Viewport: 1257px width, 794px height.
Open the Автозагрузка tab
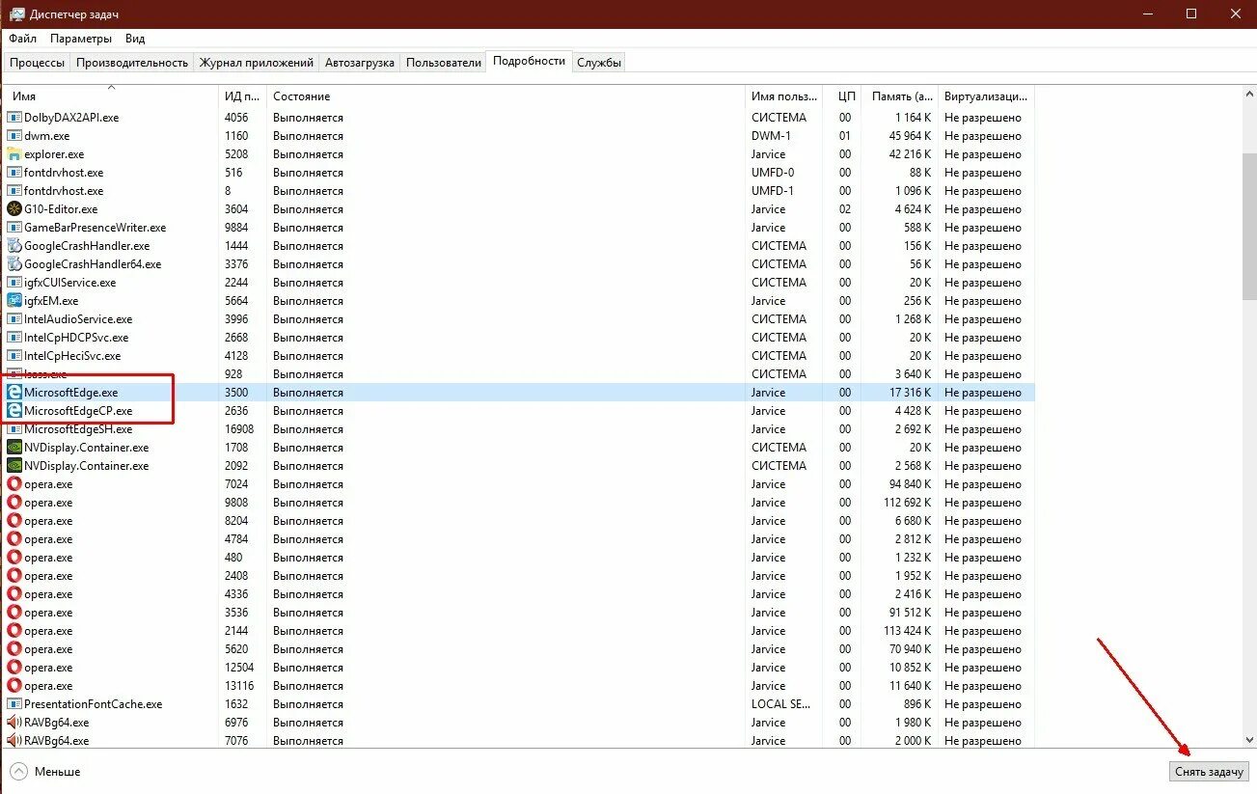click(x=360, y=63)
